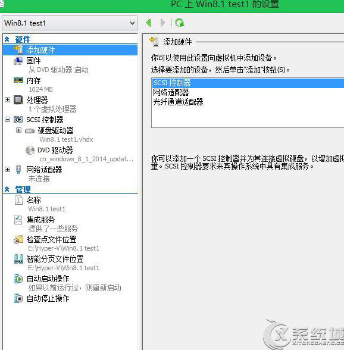Click the 添加硬件 icon in tree

(18, 50)
